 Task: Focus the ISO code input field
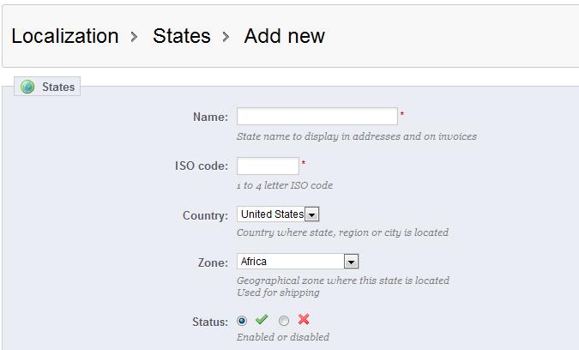tap(268, 166)
